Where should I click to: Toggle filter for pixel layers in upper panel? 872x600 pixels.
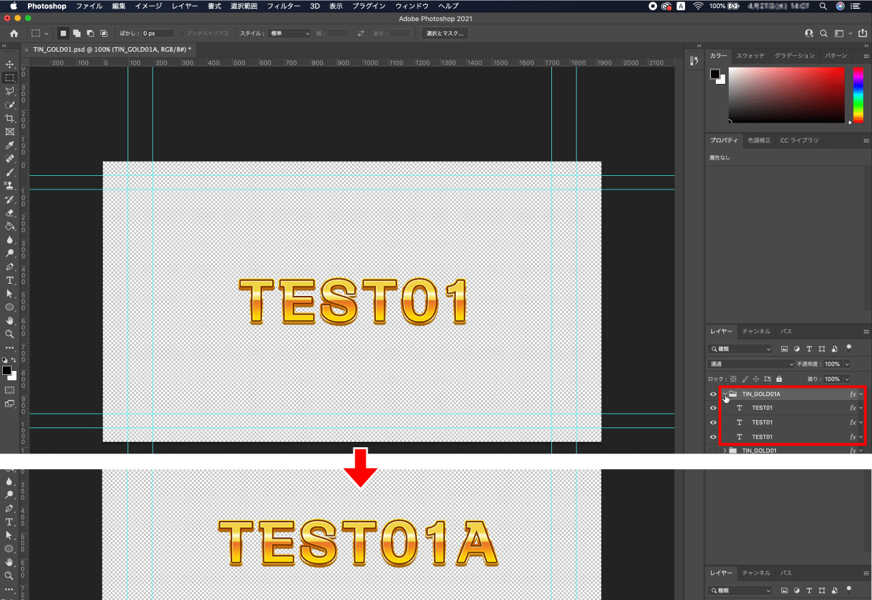pyautogui.click(x=785, y=349)
